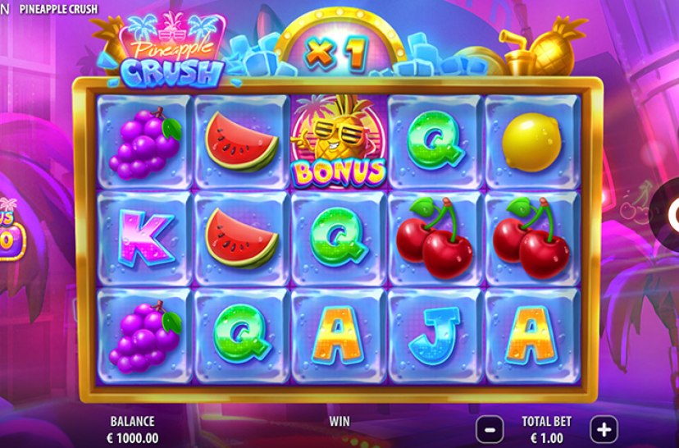Select the blue J symbol
679x448 pixels.
(x=435, y=336)
